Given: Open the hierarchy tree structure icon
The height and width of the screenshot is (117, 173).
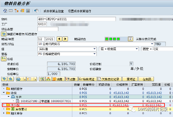Looking at the screenshot, I should tap(17, 11).
